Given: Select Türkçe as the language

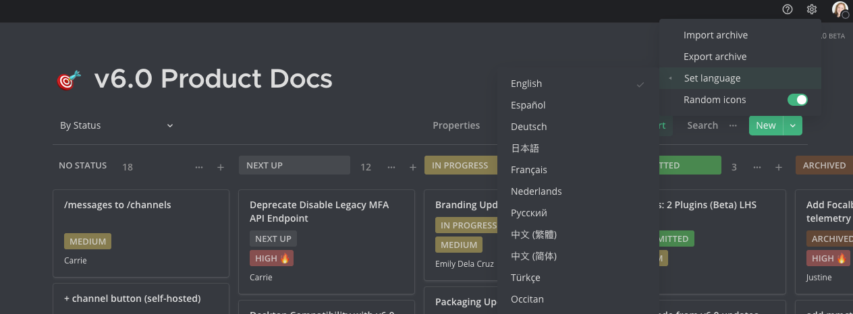Looking at the screenshot, I should 578,278.
